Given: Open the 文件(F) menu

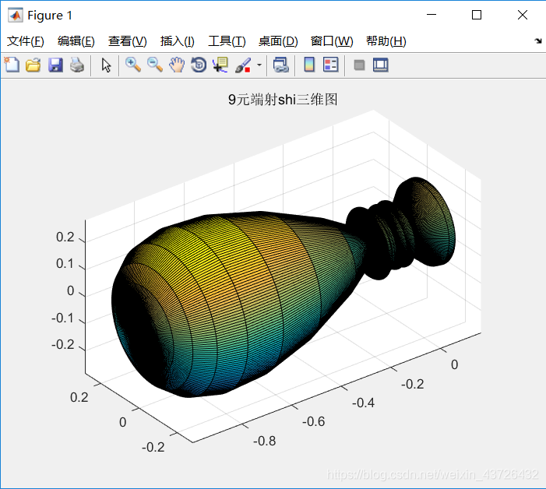Looking at the screenshot, I should [26, 41].
